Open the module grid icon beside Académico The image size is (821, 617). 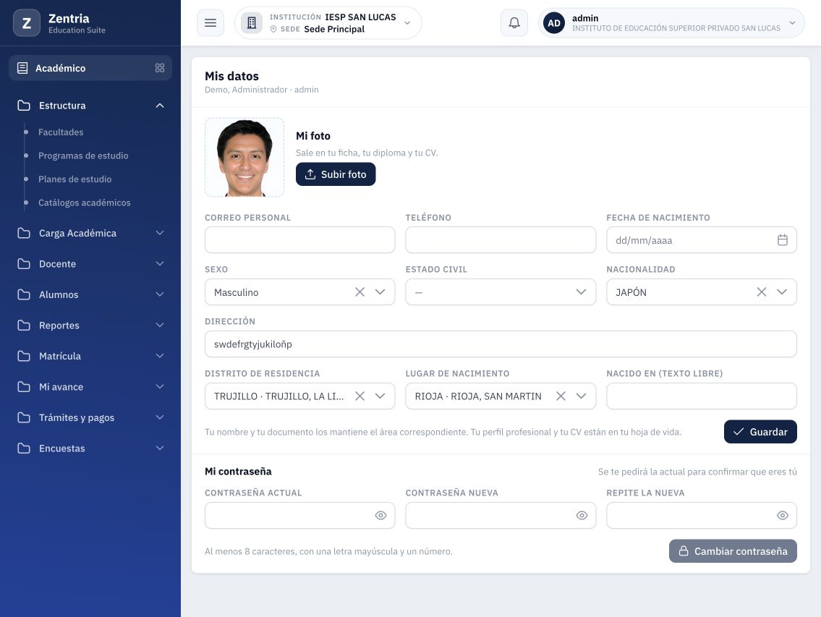tap(160, 68)
